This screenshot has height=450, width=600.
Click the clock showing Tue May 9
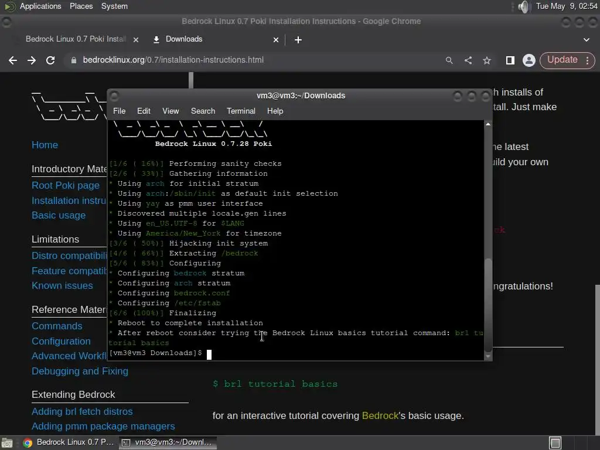click(x=567, y=6)
